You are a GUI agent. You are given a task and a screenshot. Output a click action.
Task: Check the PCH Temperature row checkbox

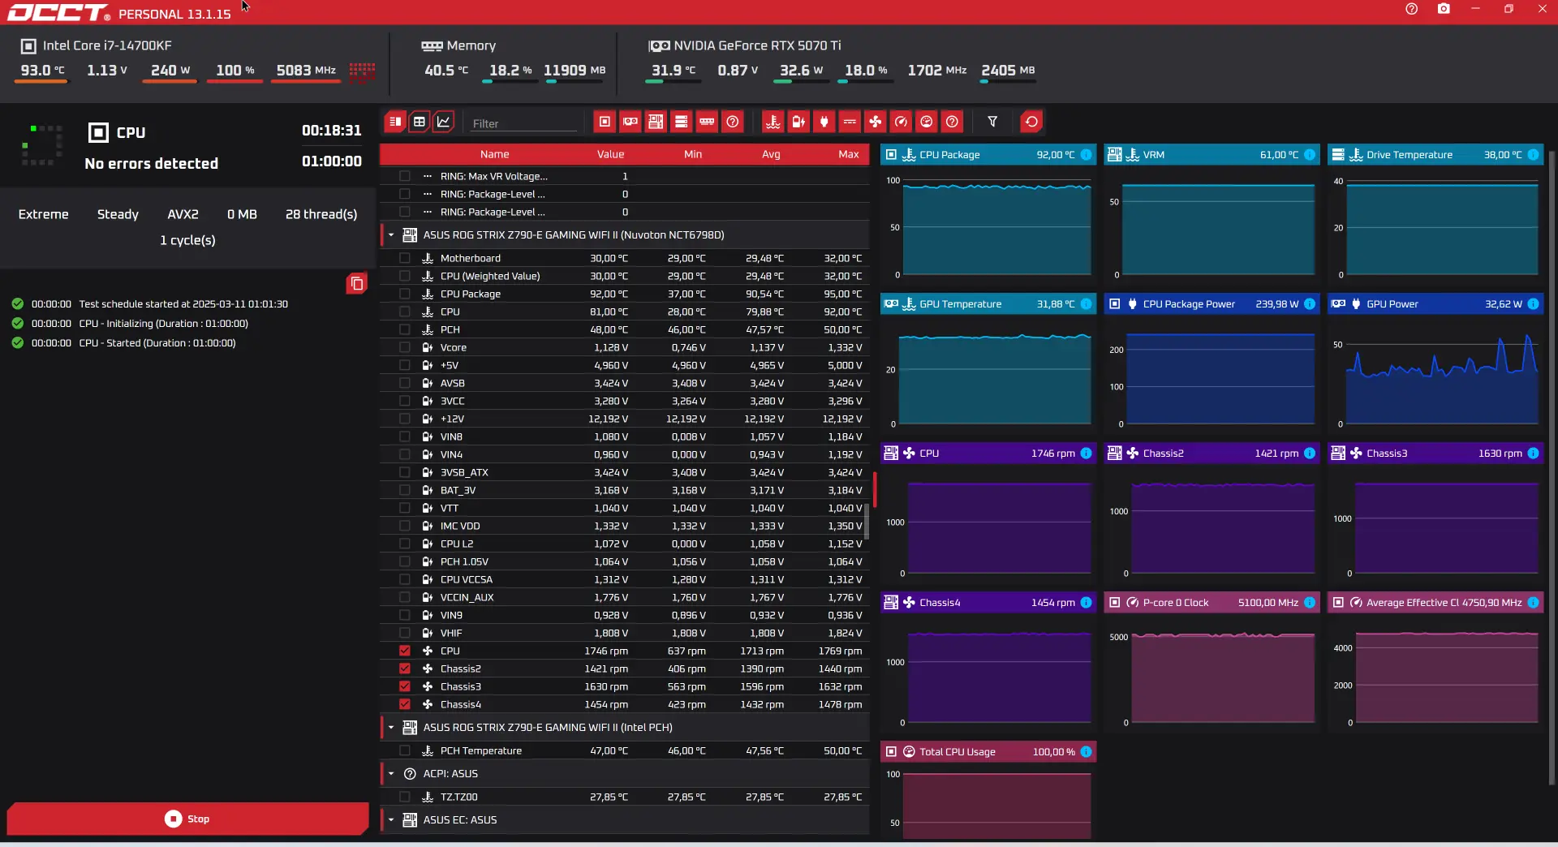pyautogui.click(x=405, y=750)
